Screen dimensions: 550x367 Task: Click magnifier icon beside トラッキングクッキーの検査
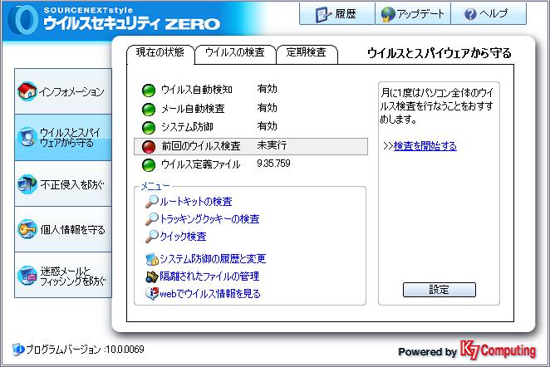tap(152, 219)
